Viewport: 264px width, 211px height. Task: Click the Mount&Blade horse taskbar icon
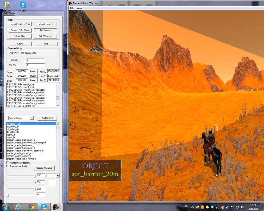[x=56, y=207]
